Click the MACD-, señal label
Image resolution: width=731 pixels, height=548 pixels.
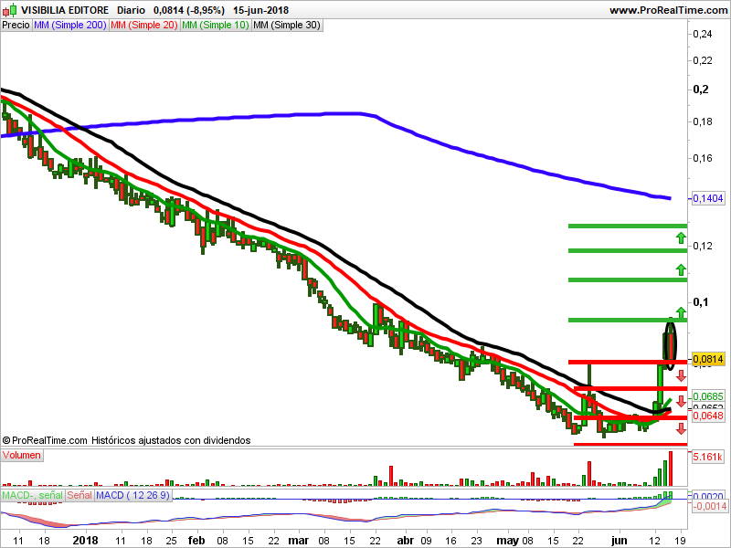point(33,495)
